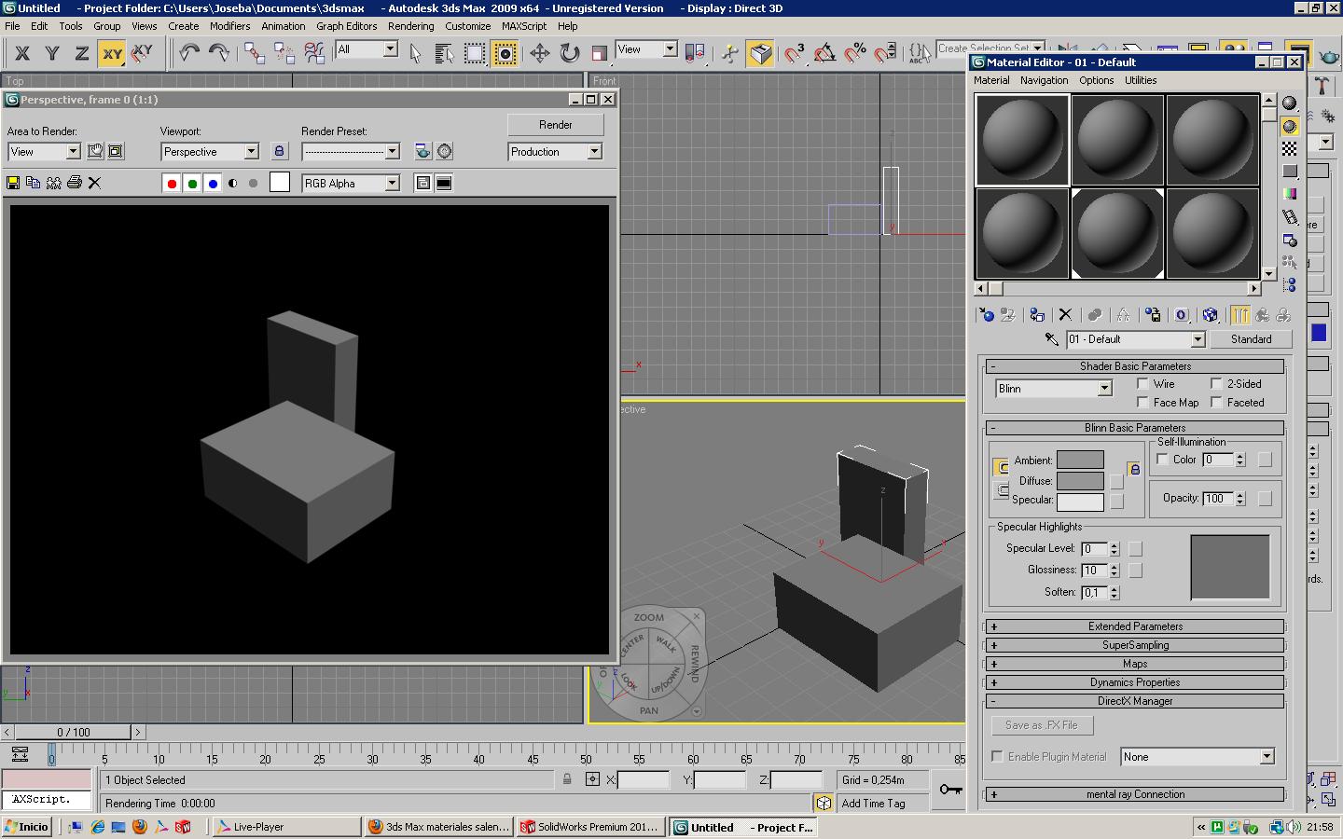Enable the Wire checkbox
Screen dimensions: 1343x839
[x=1142, y=384]
